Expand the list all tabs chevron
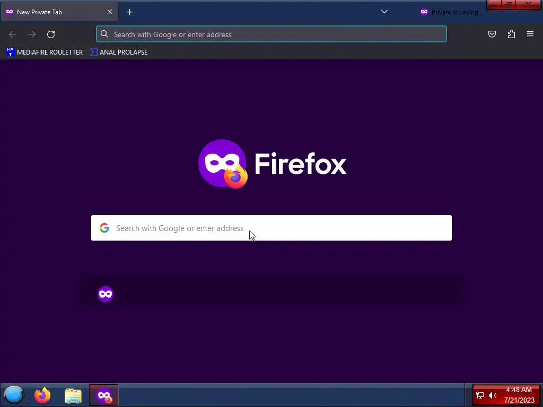 click(384, 12)
